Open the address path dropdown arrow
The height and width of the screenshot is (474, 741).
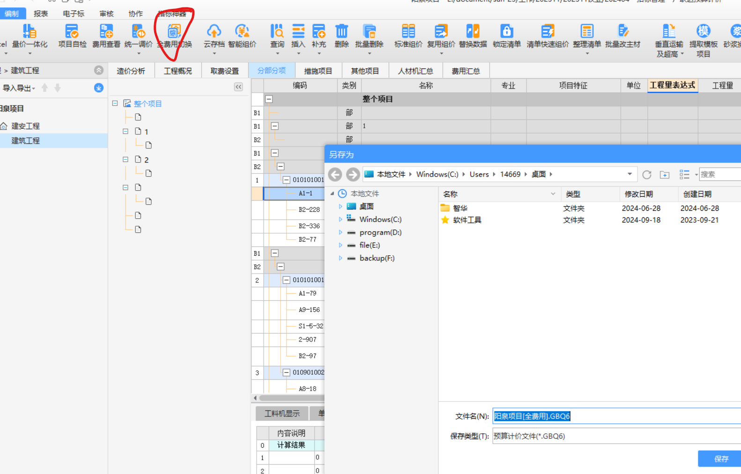pos(630,174)
